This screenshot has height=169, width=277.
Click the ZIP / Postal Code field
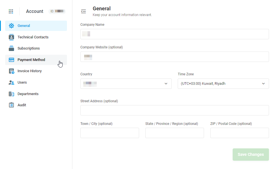(240, 133)
